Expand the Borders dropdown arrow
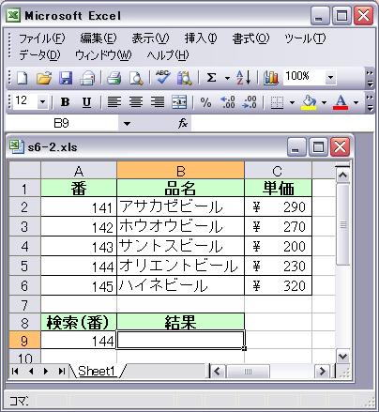 [x=292, y=102]
